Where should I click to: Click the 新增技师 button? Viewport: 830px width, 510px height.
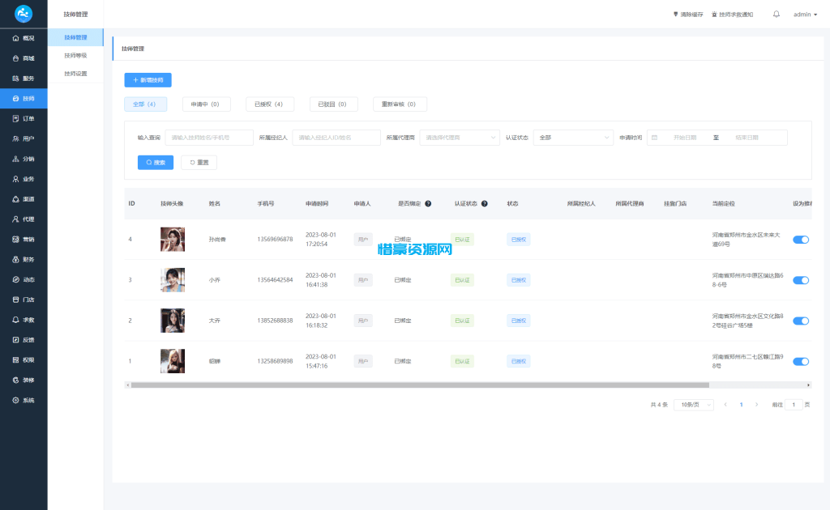click(148, 80)
